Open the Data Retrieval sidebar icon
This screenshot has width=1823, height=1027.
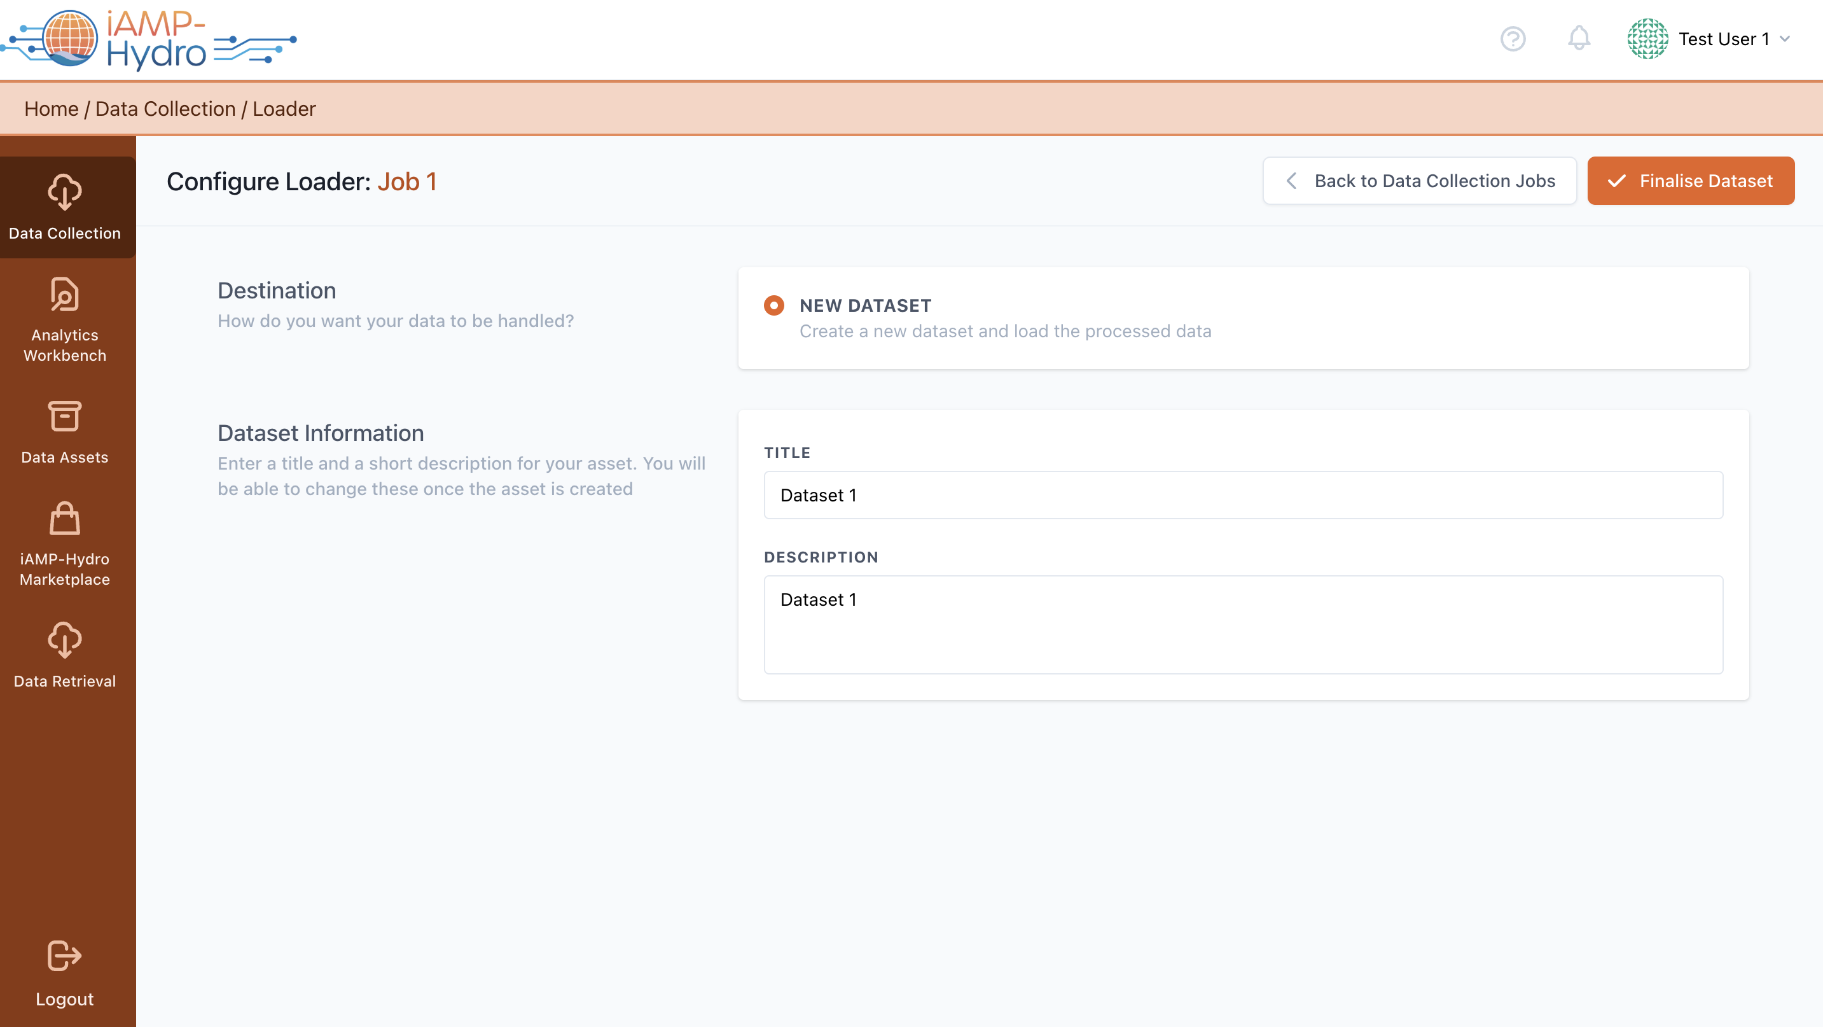click(x=64, y=640)
